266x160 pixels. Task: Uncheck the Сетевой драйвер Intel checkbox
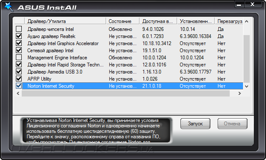(19, 50)
